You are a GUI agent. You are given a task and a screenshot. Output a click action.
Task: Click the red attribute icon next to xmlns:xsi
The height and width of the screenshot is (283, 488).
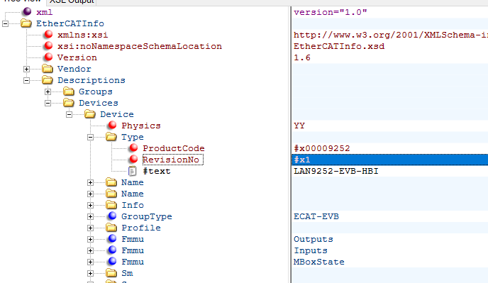(x=48, y=34)
